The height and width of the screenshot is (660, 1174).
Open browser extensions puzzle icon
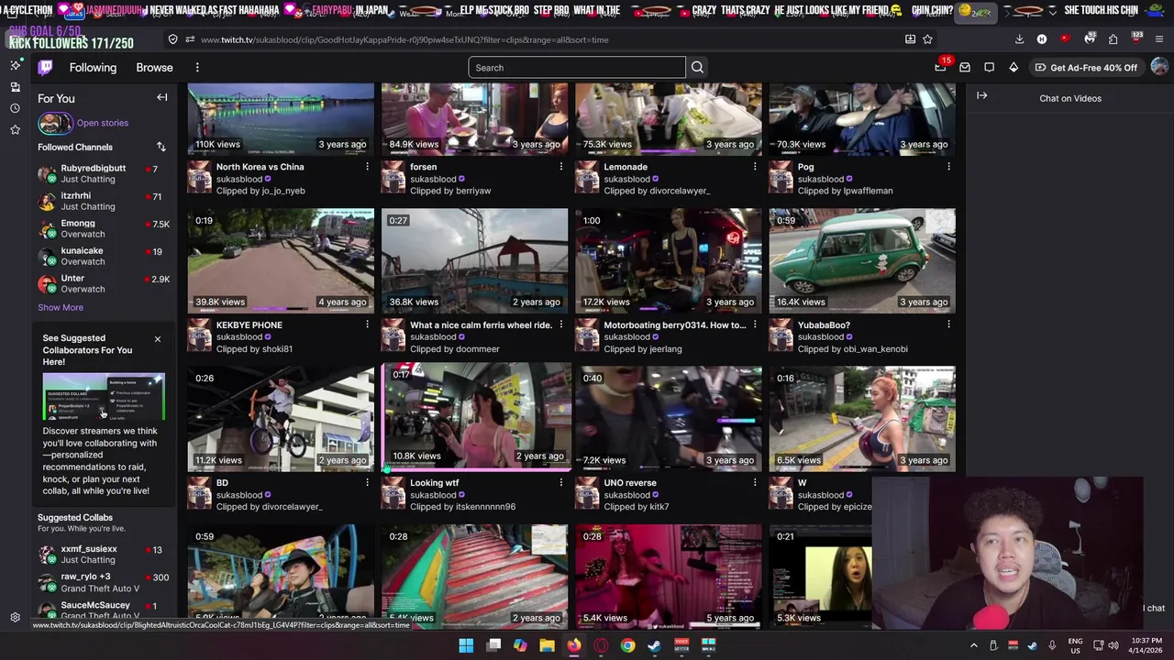click(x=1113, y=39)
